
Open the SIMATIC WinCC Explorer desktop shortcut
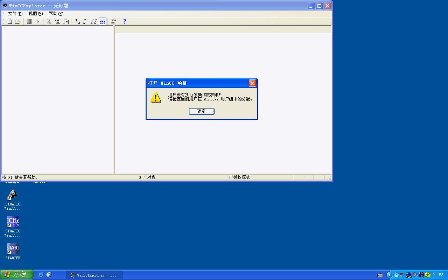(x=13, y=200)
